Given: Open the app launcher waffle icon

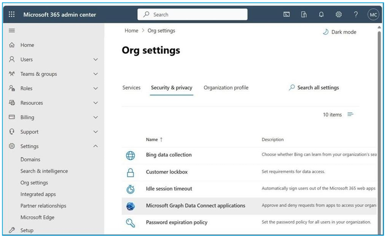Looking at the screenshot, I should pos(12,15).
